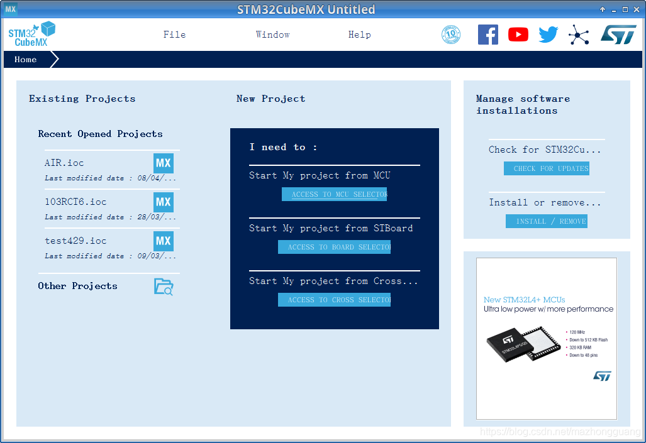
Task: Click 'New Project' heading
Action: click(270, 99)
